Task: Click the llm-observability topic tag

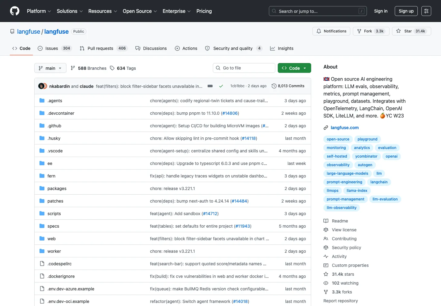Action: click(341, 208)
